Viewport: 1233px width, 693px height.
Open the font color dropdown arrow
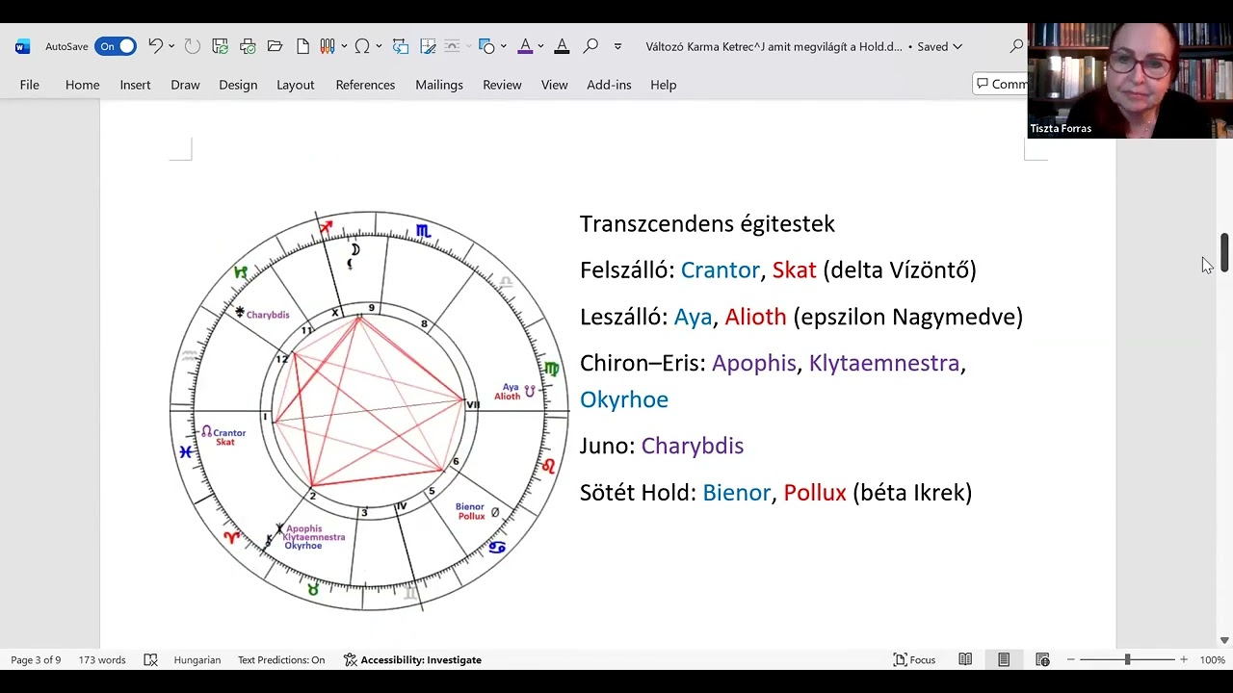tap(540, 46)
